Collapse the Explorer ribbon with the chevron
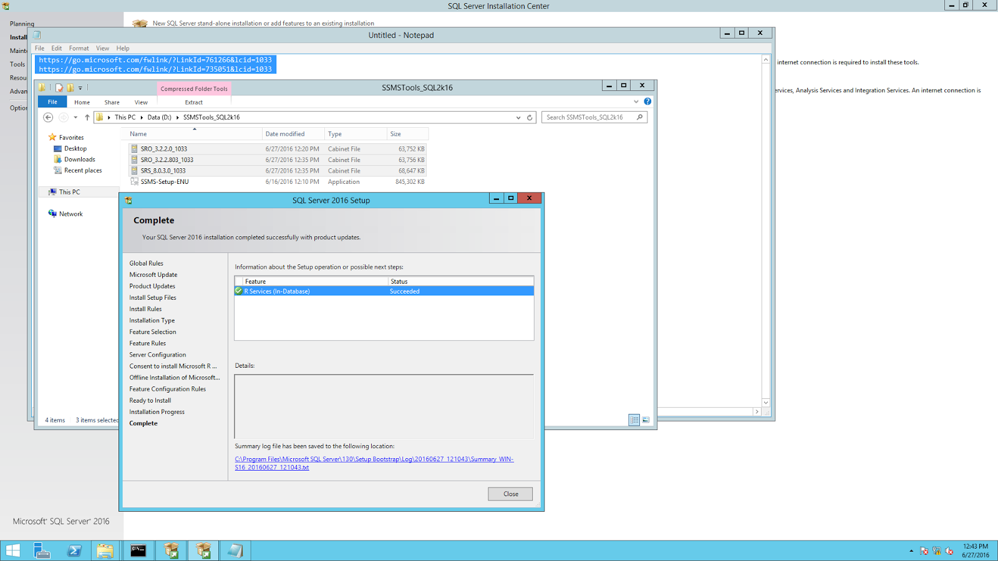Viewport: 998px width, 561px height. (636, 102)
